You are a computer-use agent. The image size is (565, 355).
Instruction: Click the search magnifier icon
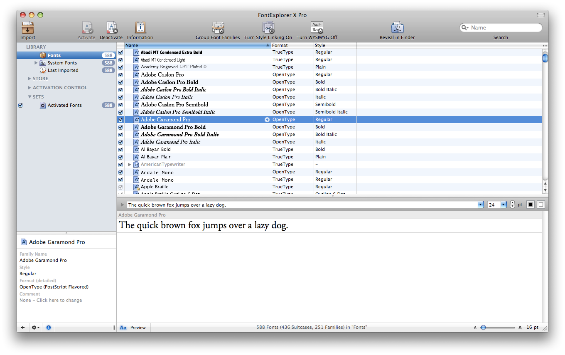[x=465, y=27]
